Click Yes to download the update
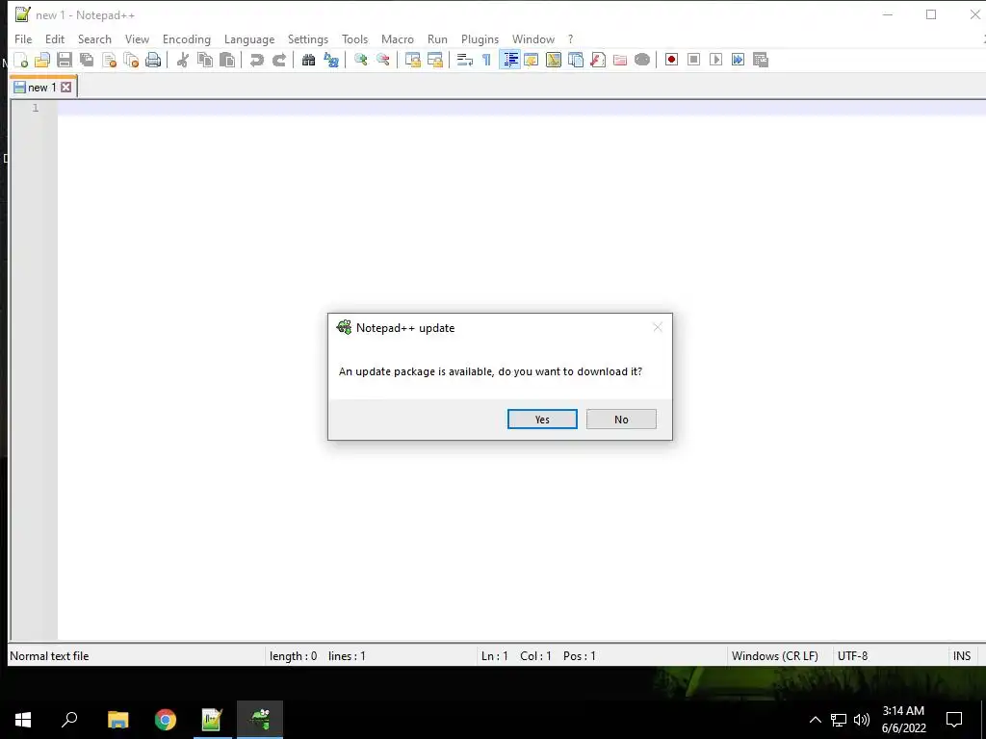This screenshot has width=986, height=739. tap(542, 420)
